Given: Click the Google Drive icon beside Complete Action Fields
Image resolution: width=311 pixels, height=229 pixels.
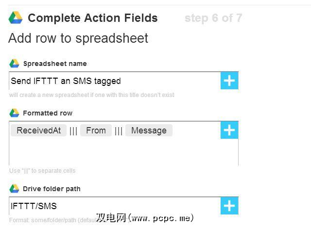Looking at the screenshot, I should (16, 18).
